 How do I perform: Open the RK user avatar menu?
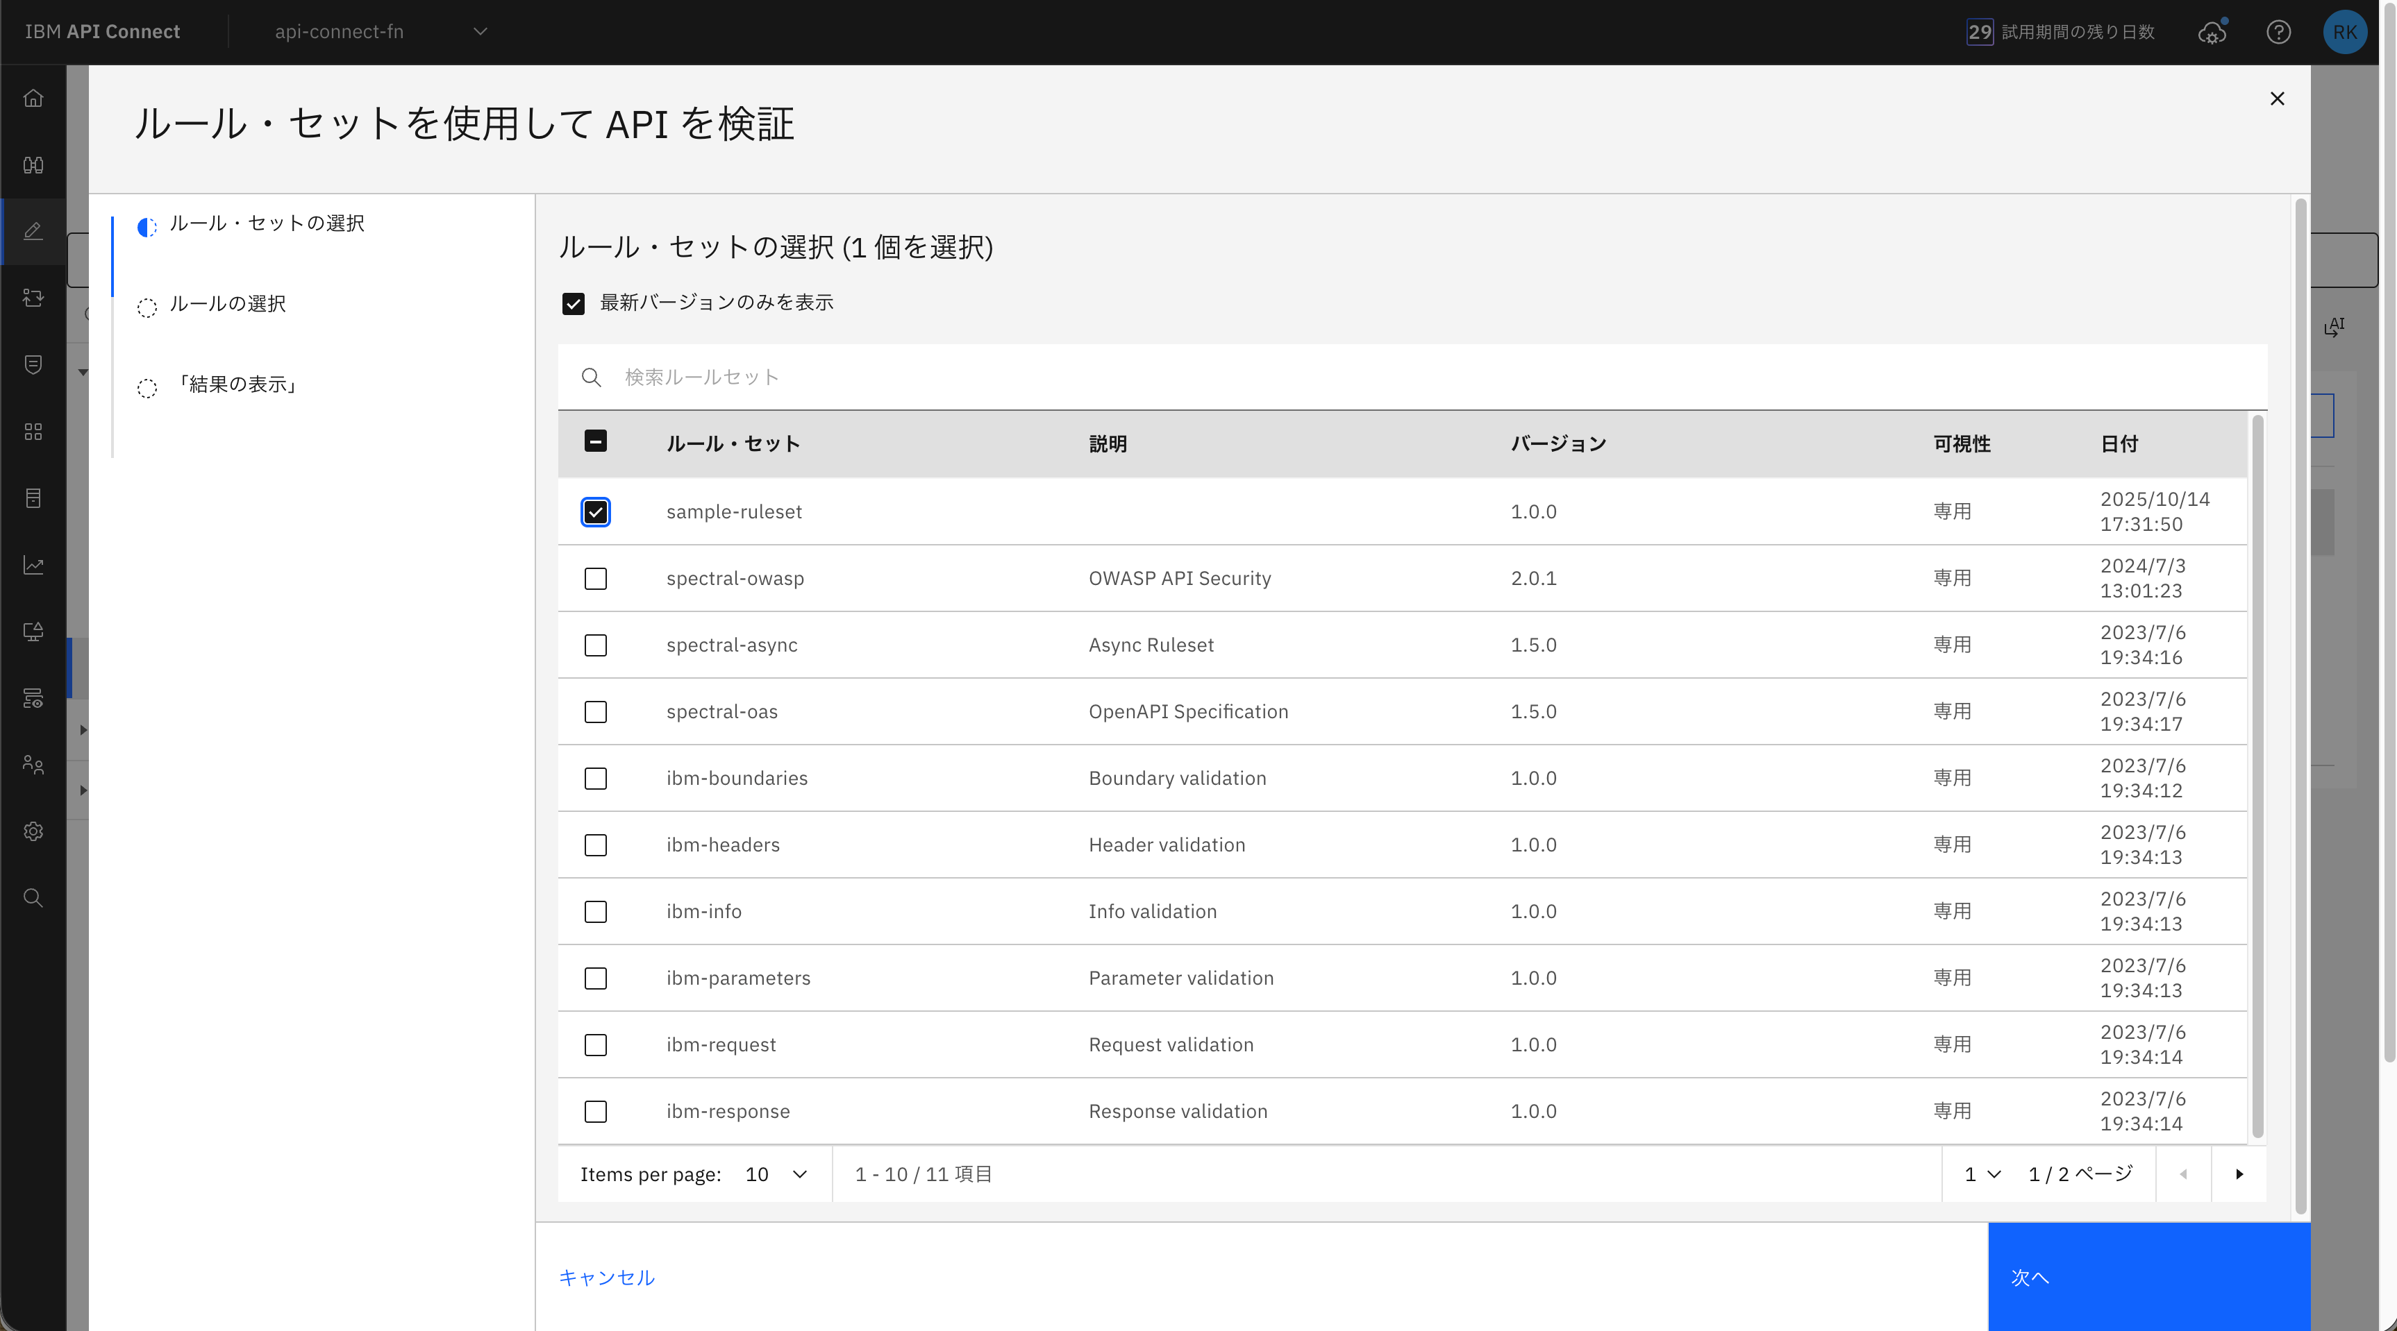(x=2344, y=33)
